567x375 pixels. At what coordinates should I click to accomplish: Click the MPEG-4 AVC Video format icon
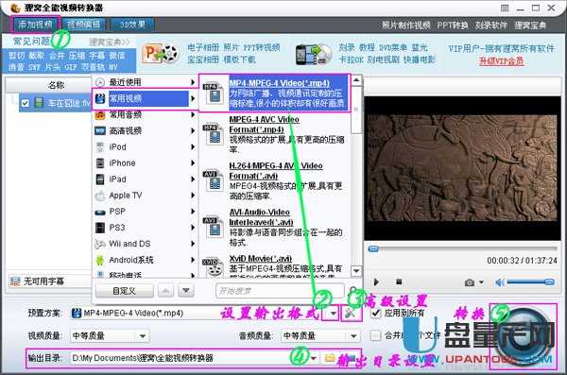pyautogui.click(x=214, y=134)
